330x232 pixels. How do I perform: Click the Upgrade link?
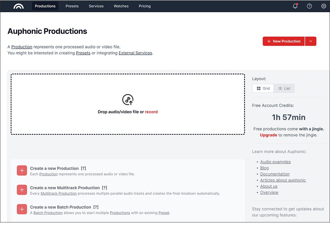pyautogui.click(x=268, y=135)
